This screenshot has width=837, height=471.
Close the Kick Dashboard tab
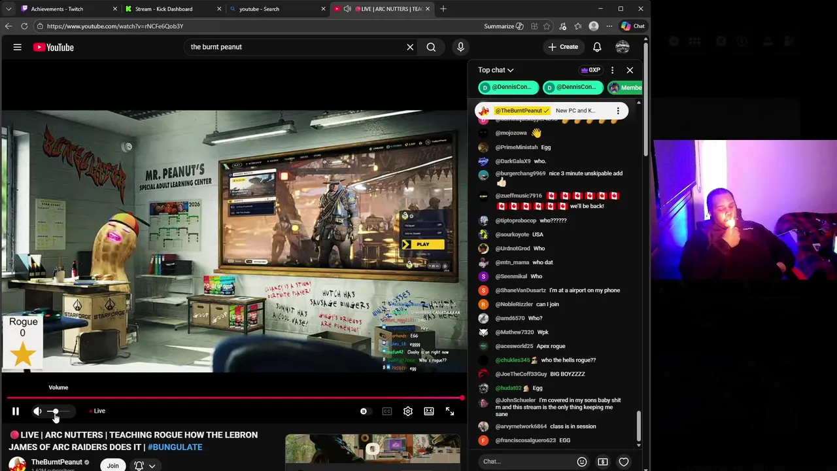tap(219, 9)
